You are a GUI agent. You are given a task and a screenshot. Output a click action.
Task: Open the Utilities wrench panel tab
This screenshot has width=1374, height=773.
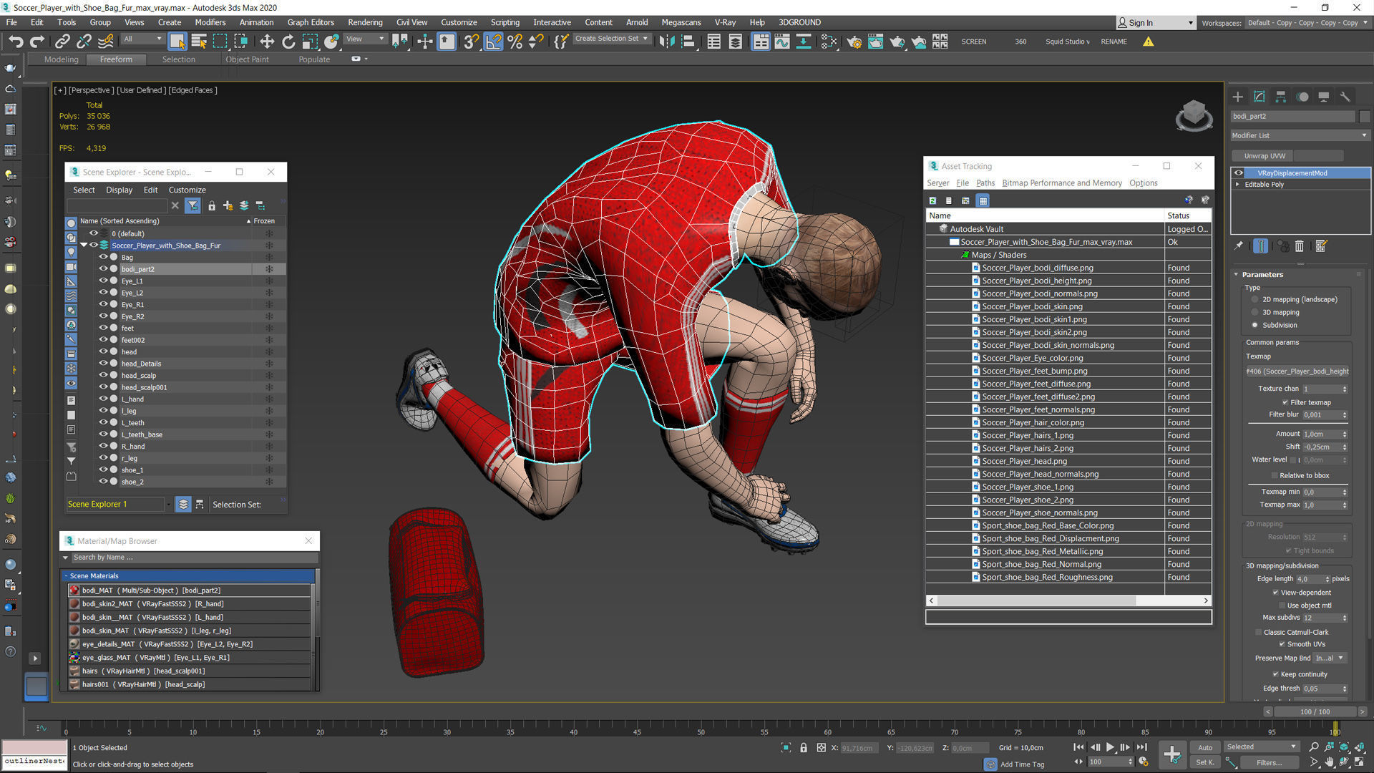coord(1345,97)
